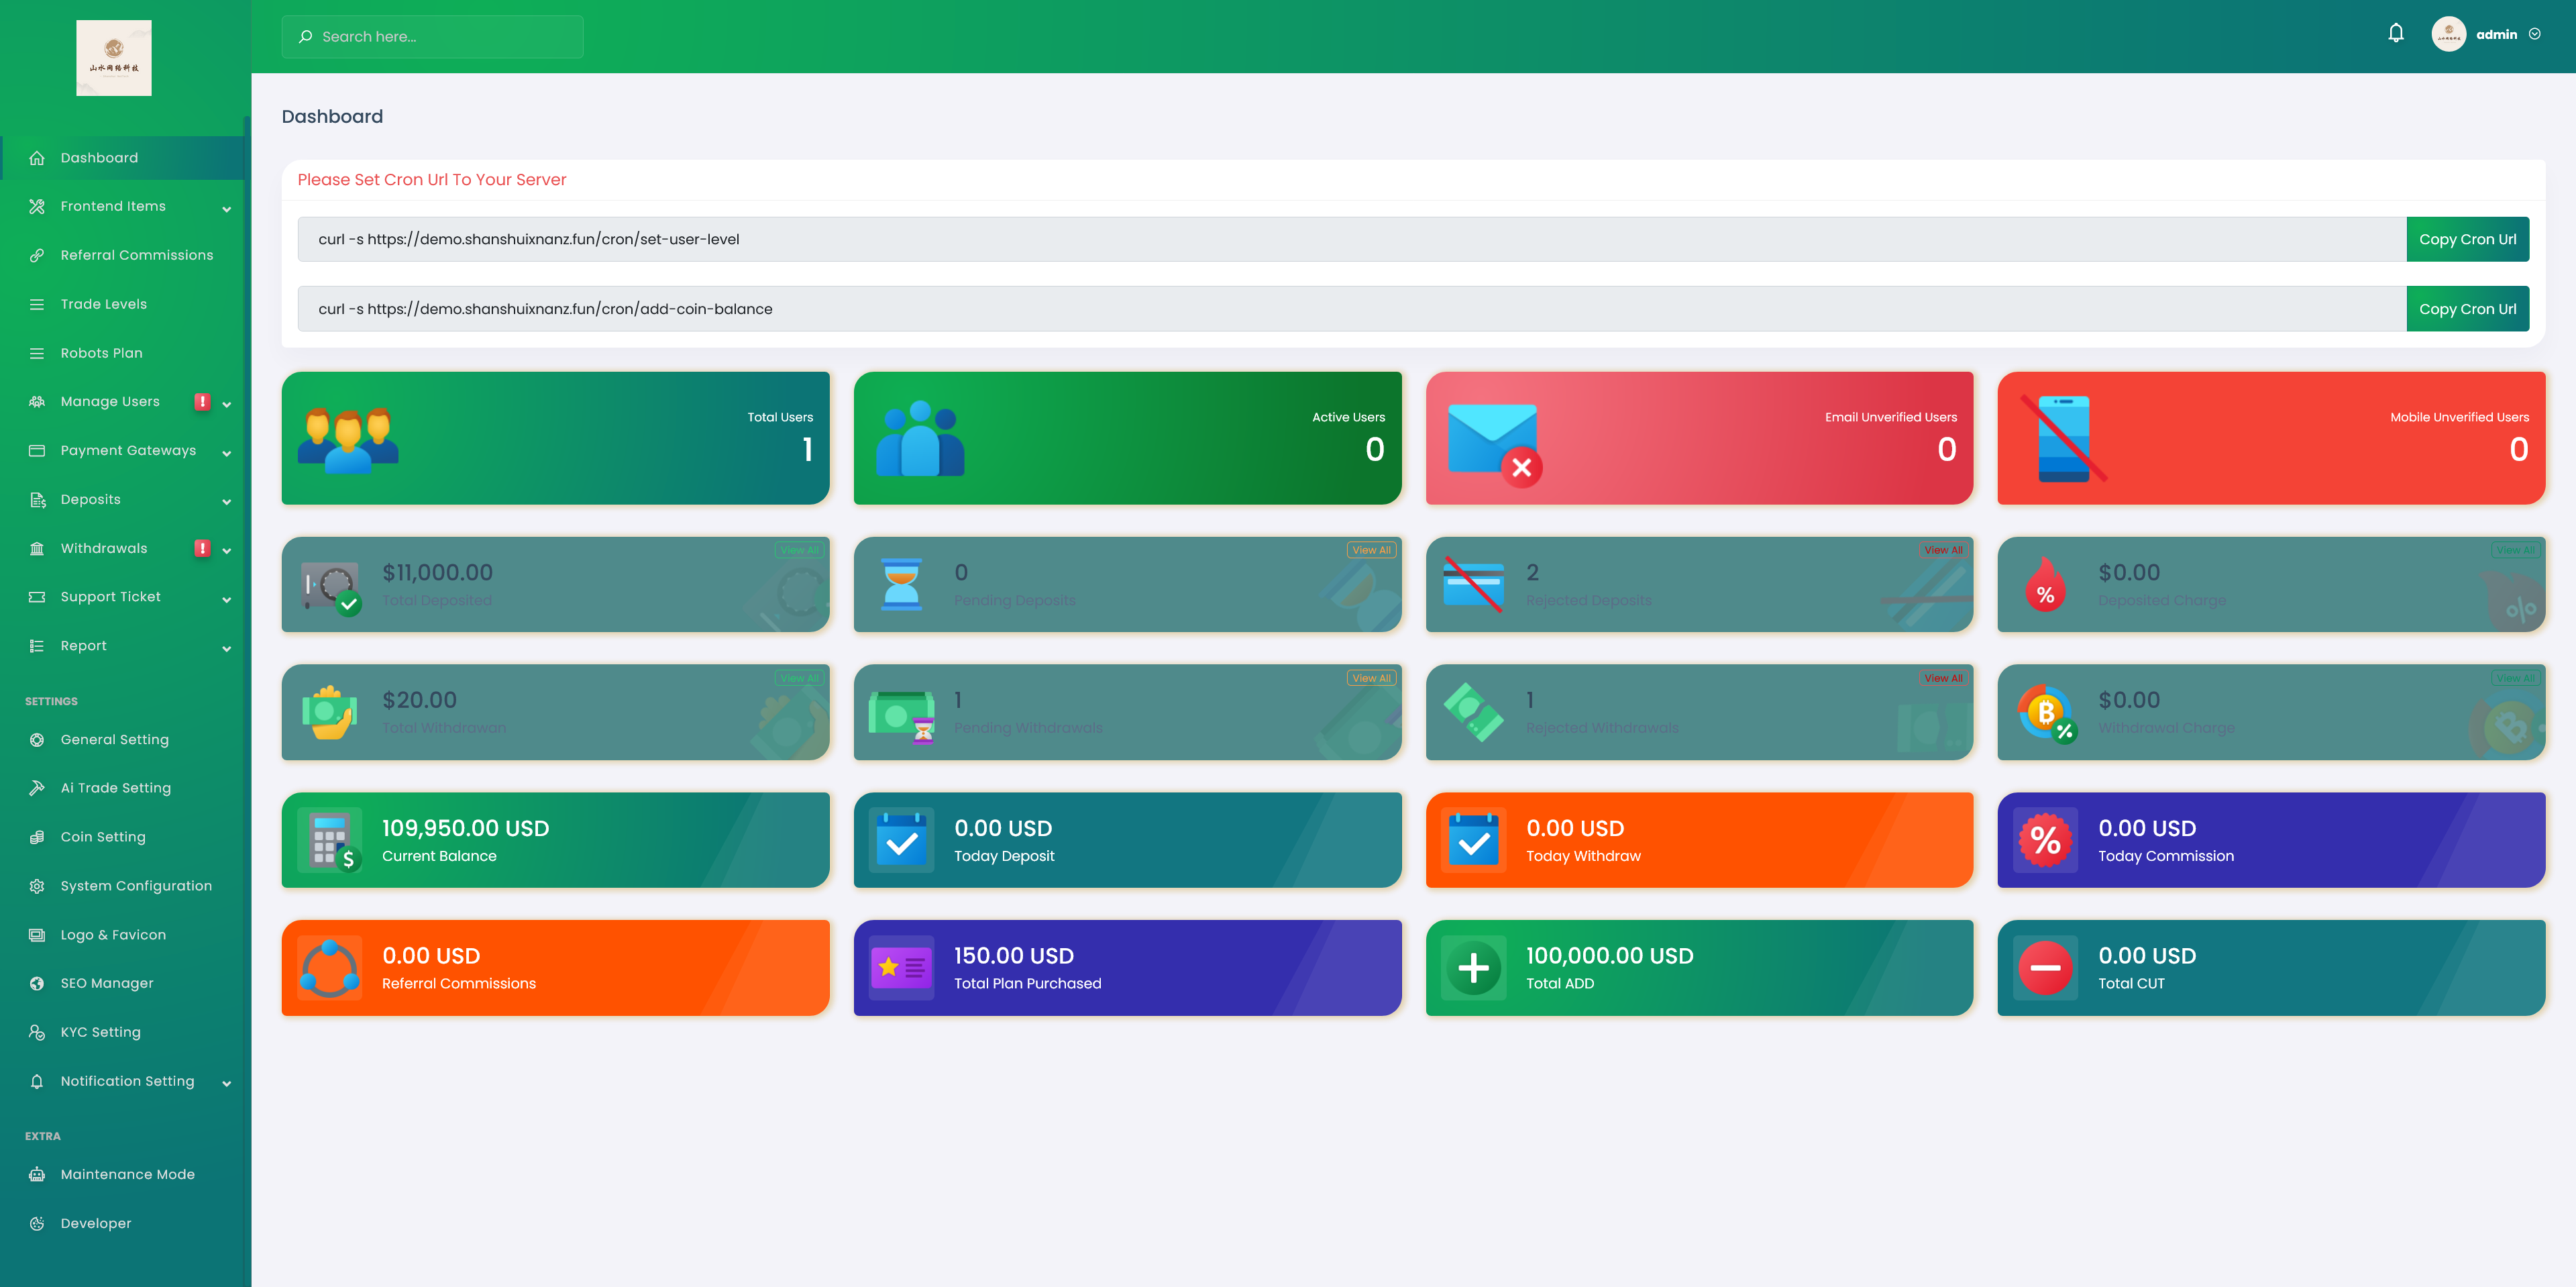Screen dimensions: 2576x1287
Task: Go to Maintenance Mode page
Action: [127, 1174]
